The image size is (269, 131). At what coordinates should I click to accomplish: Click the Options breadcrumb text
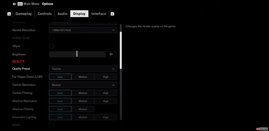(47, 4)
